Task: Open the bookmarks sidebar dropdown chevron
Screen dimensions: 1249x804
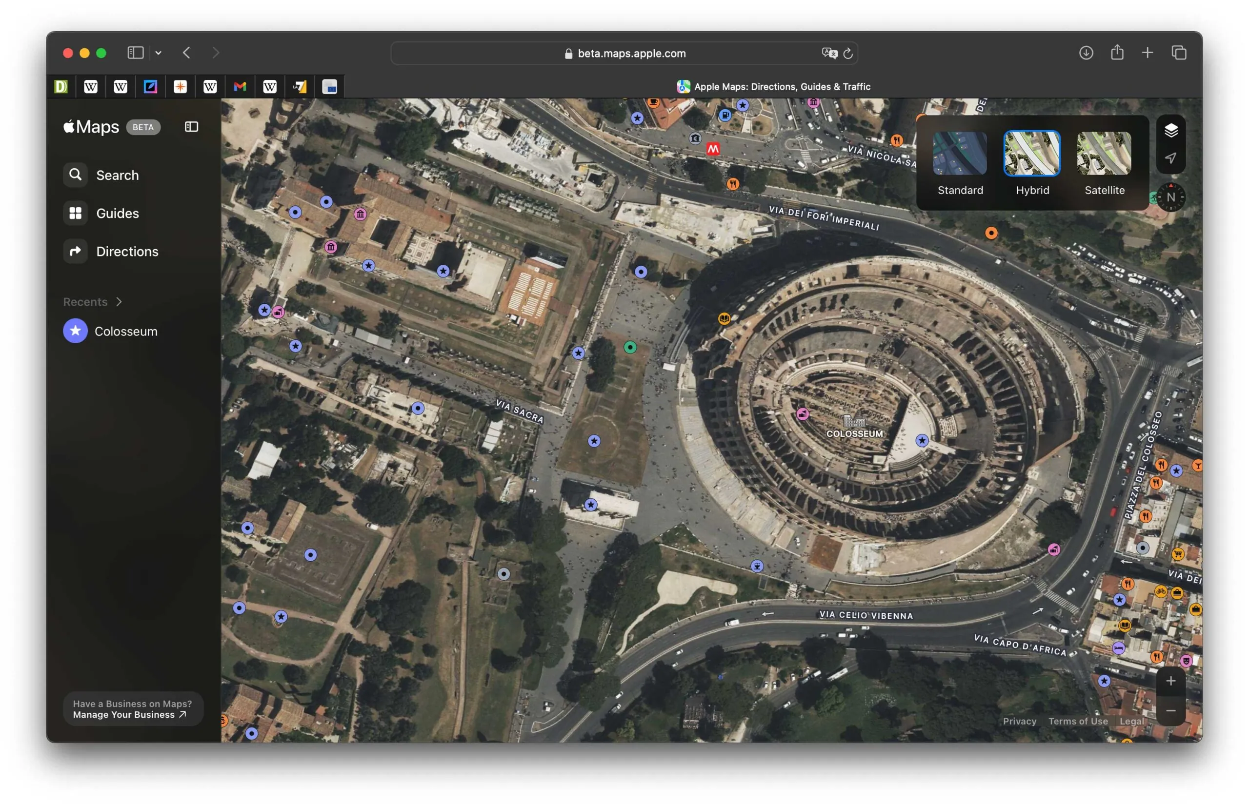Action: pos(158,53)
